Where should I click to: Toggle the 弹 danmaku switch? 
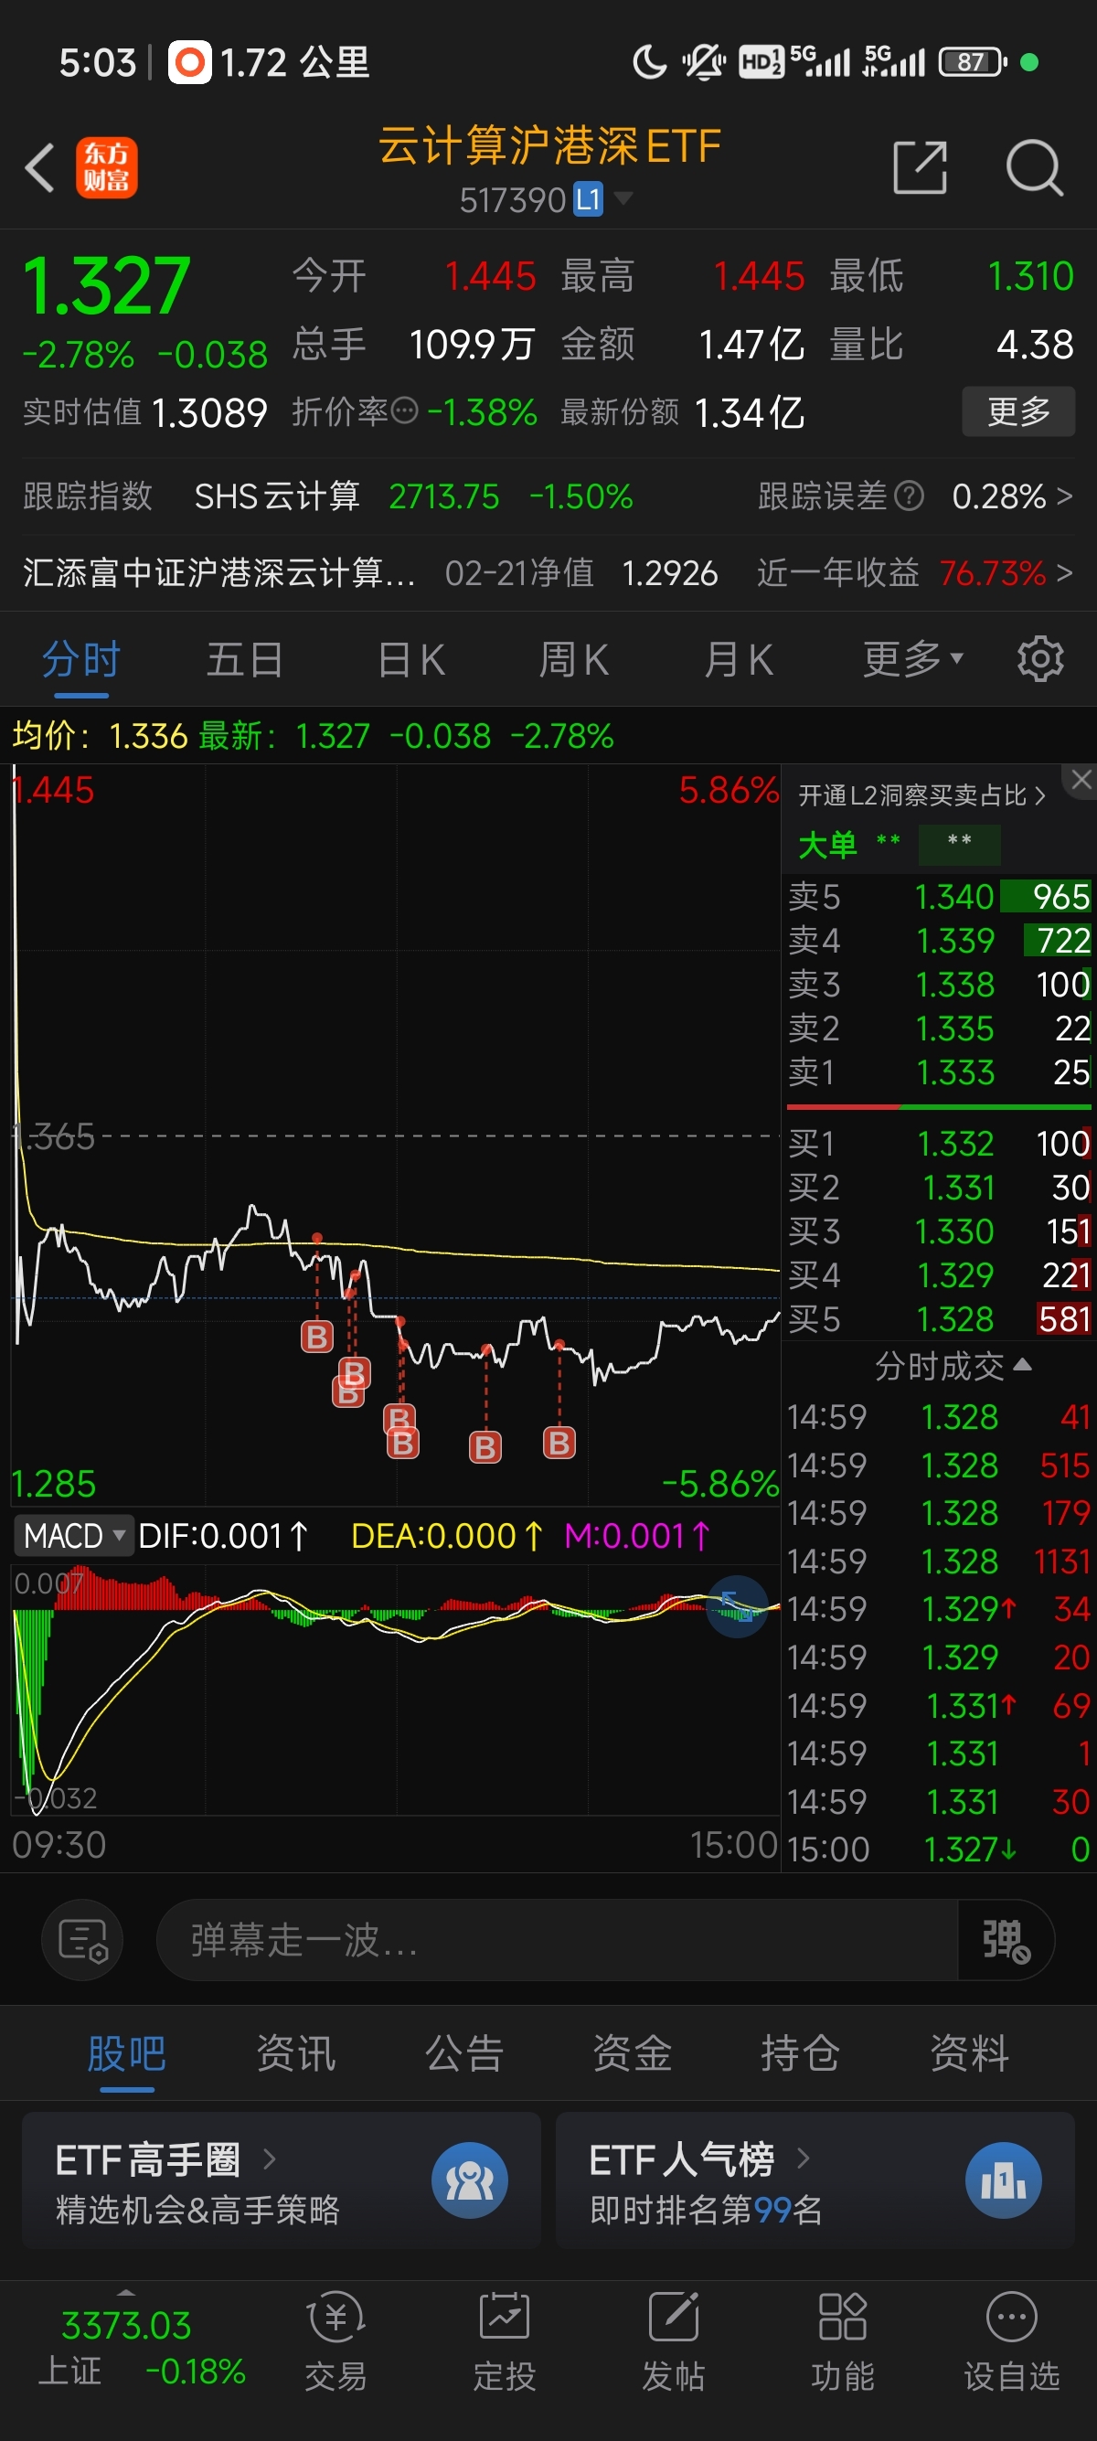coord(1006,1940)
